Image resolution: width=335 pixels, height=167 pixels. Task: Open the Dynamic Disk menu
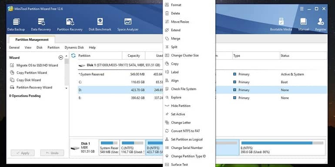74,48
